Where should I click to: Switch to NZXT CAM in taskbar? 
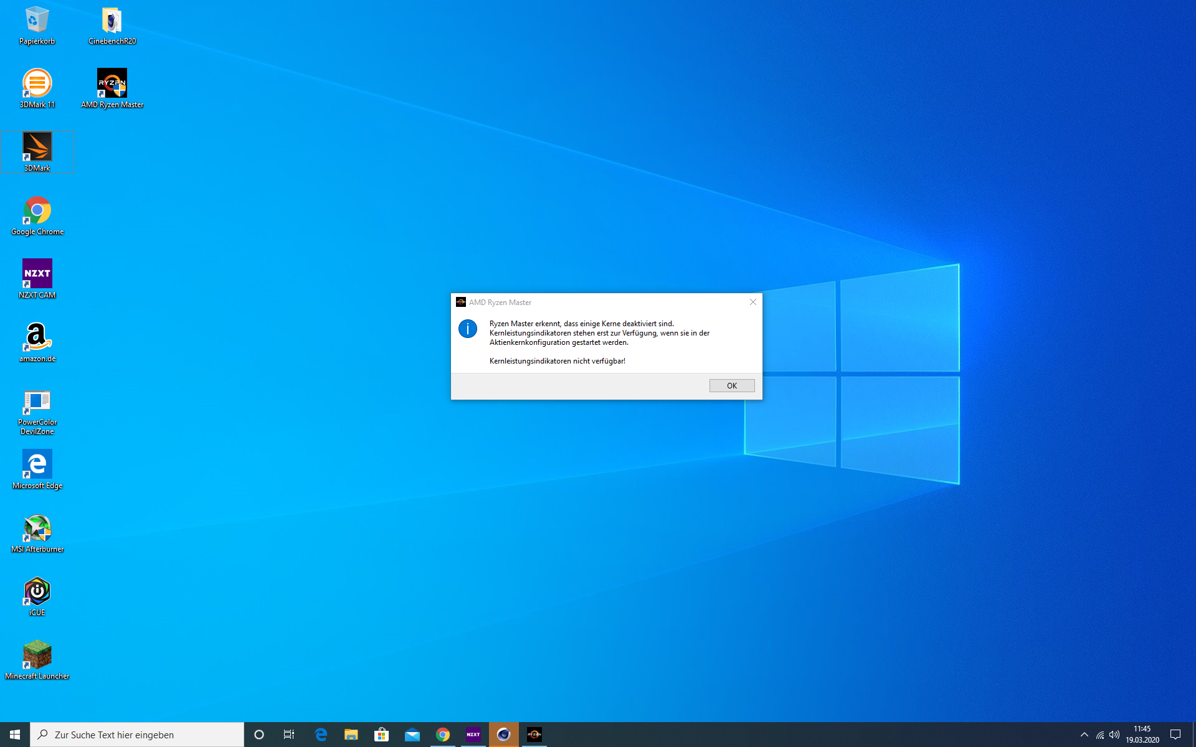pos(473,735)
